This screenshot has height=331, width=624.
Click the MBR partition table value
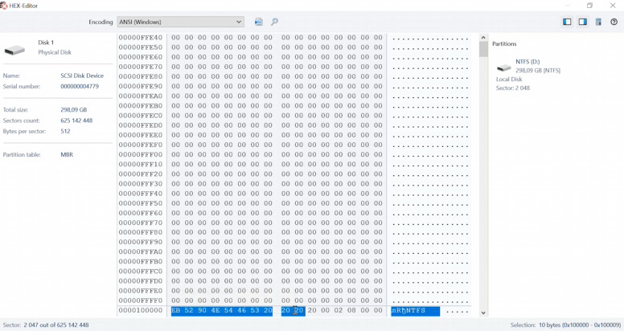pos(67,155)
